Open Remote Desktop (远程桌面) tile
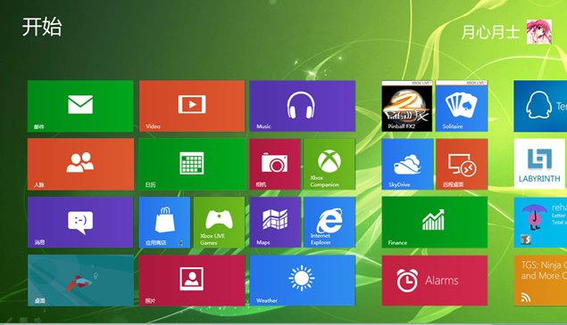This screenshot has height=325, width=567. point(462,164)
